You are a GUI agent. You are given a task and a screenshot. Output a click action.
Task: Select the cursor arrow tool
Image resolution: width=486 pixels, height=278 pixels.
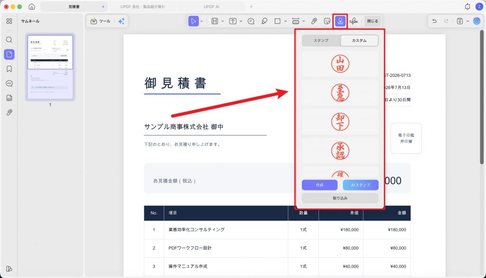[x=194, y=21]
